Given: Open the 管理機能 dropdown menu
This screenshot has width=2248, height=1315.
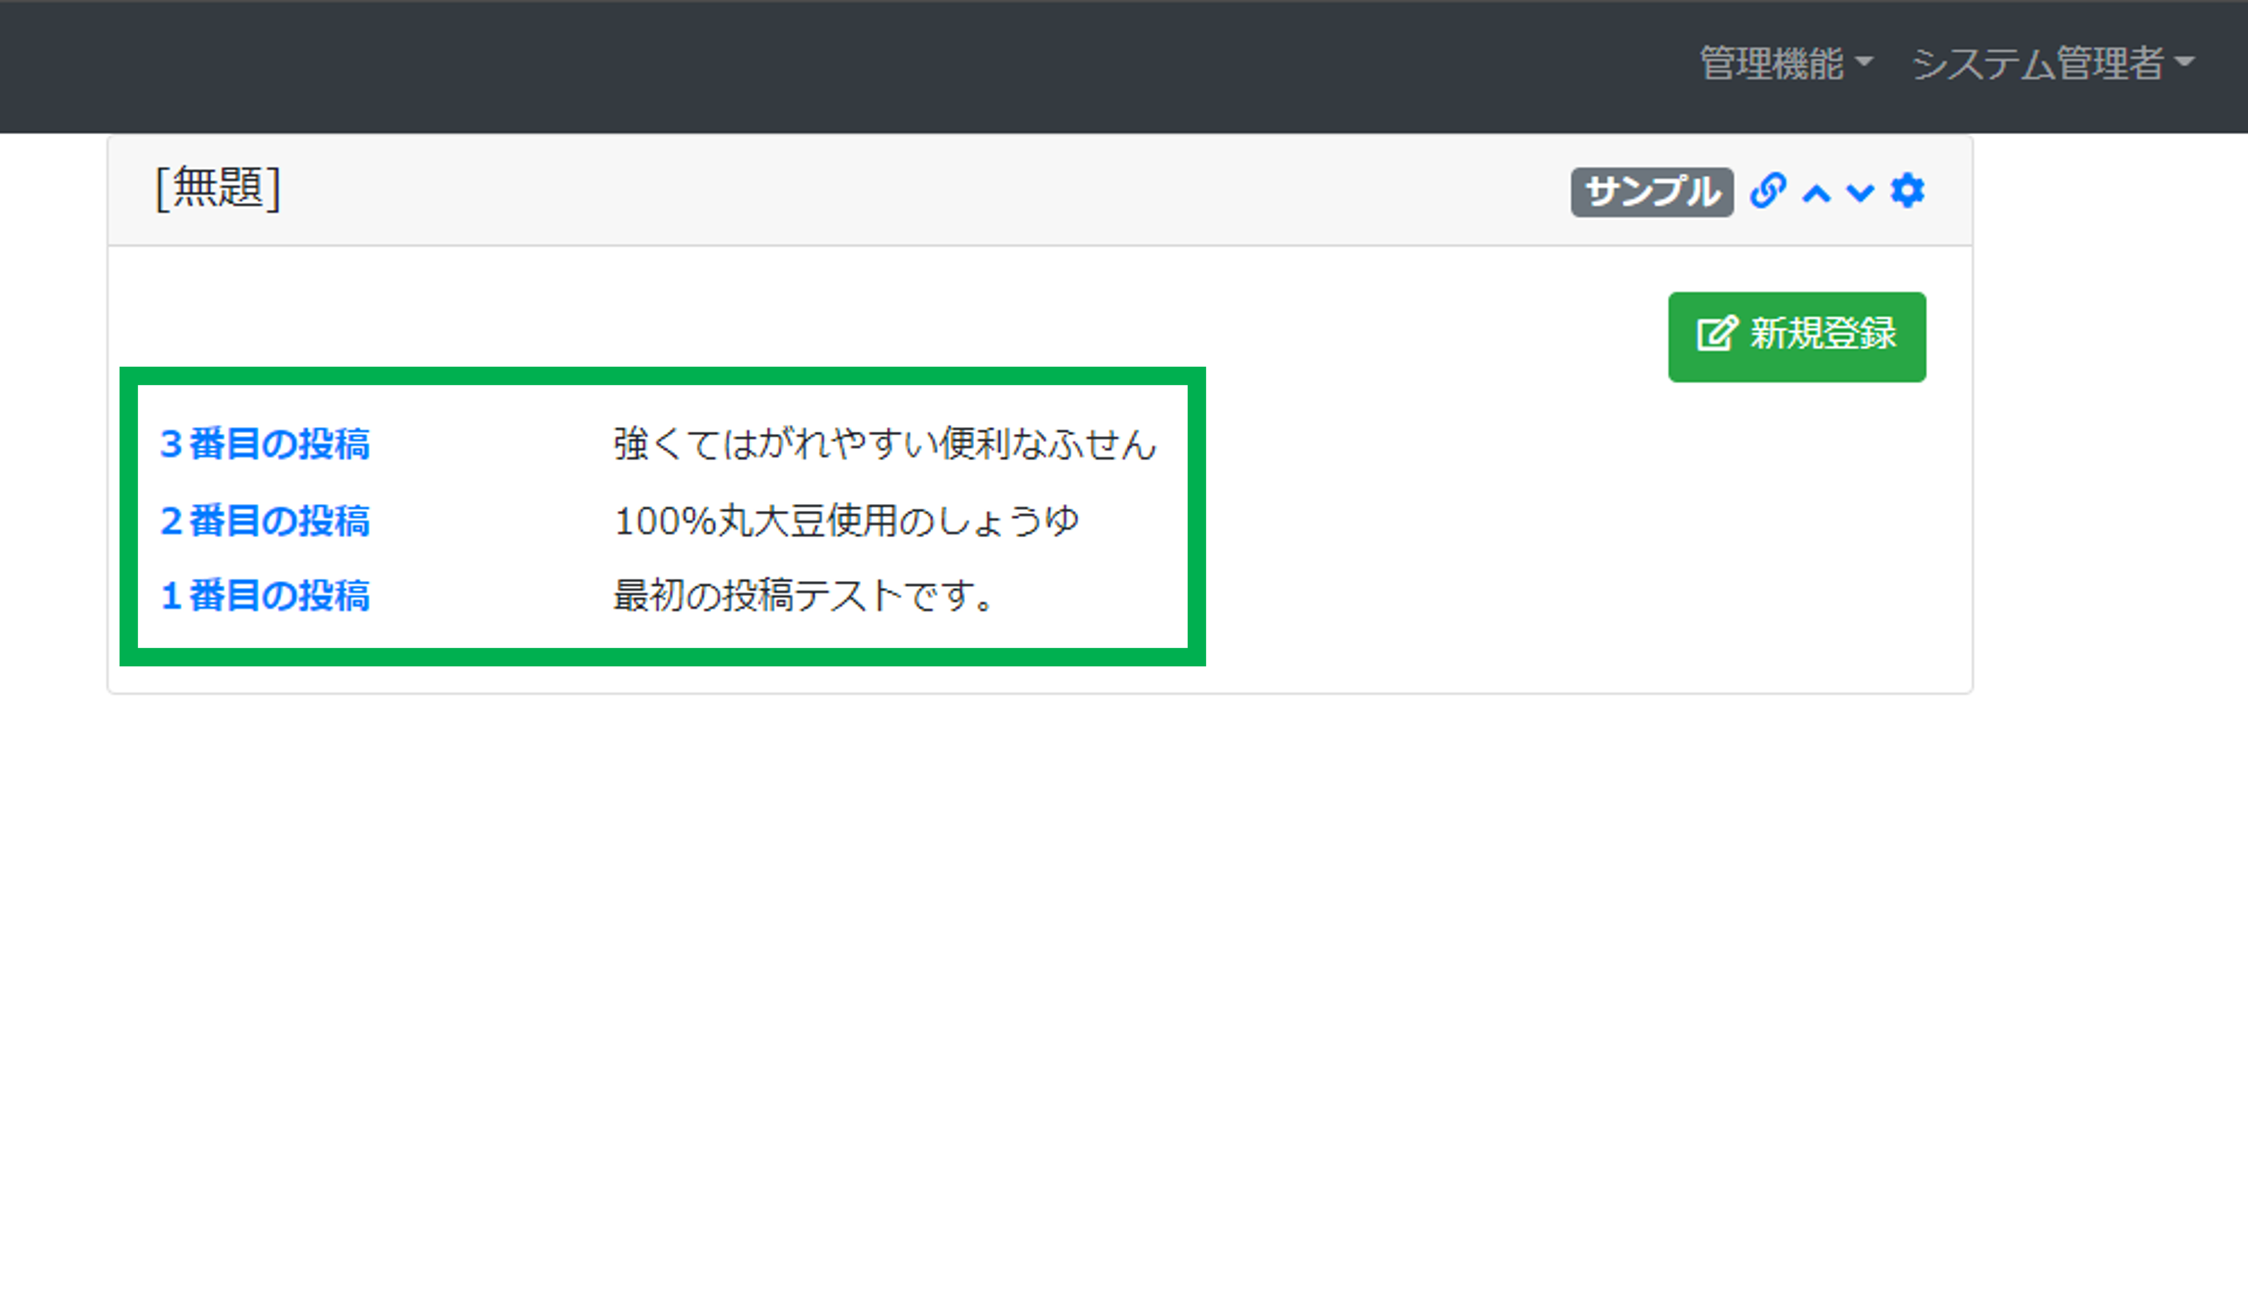Looking at the screenshot, I should (1786, 63).
